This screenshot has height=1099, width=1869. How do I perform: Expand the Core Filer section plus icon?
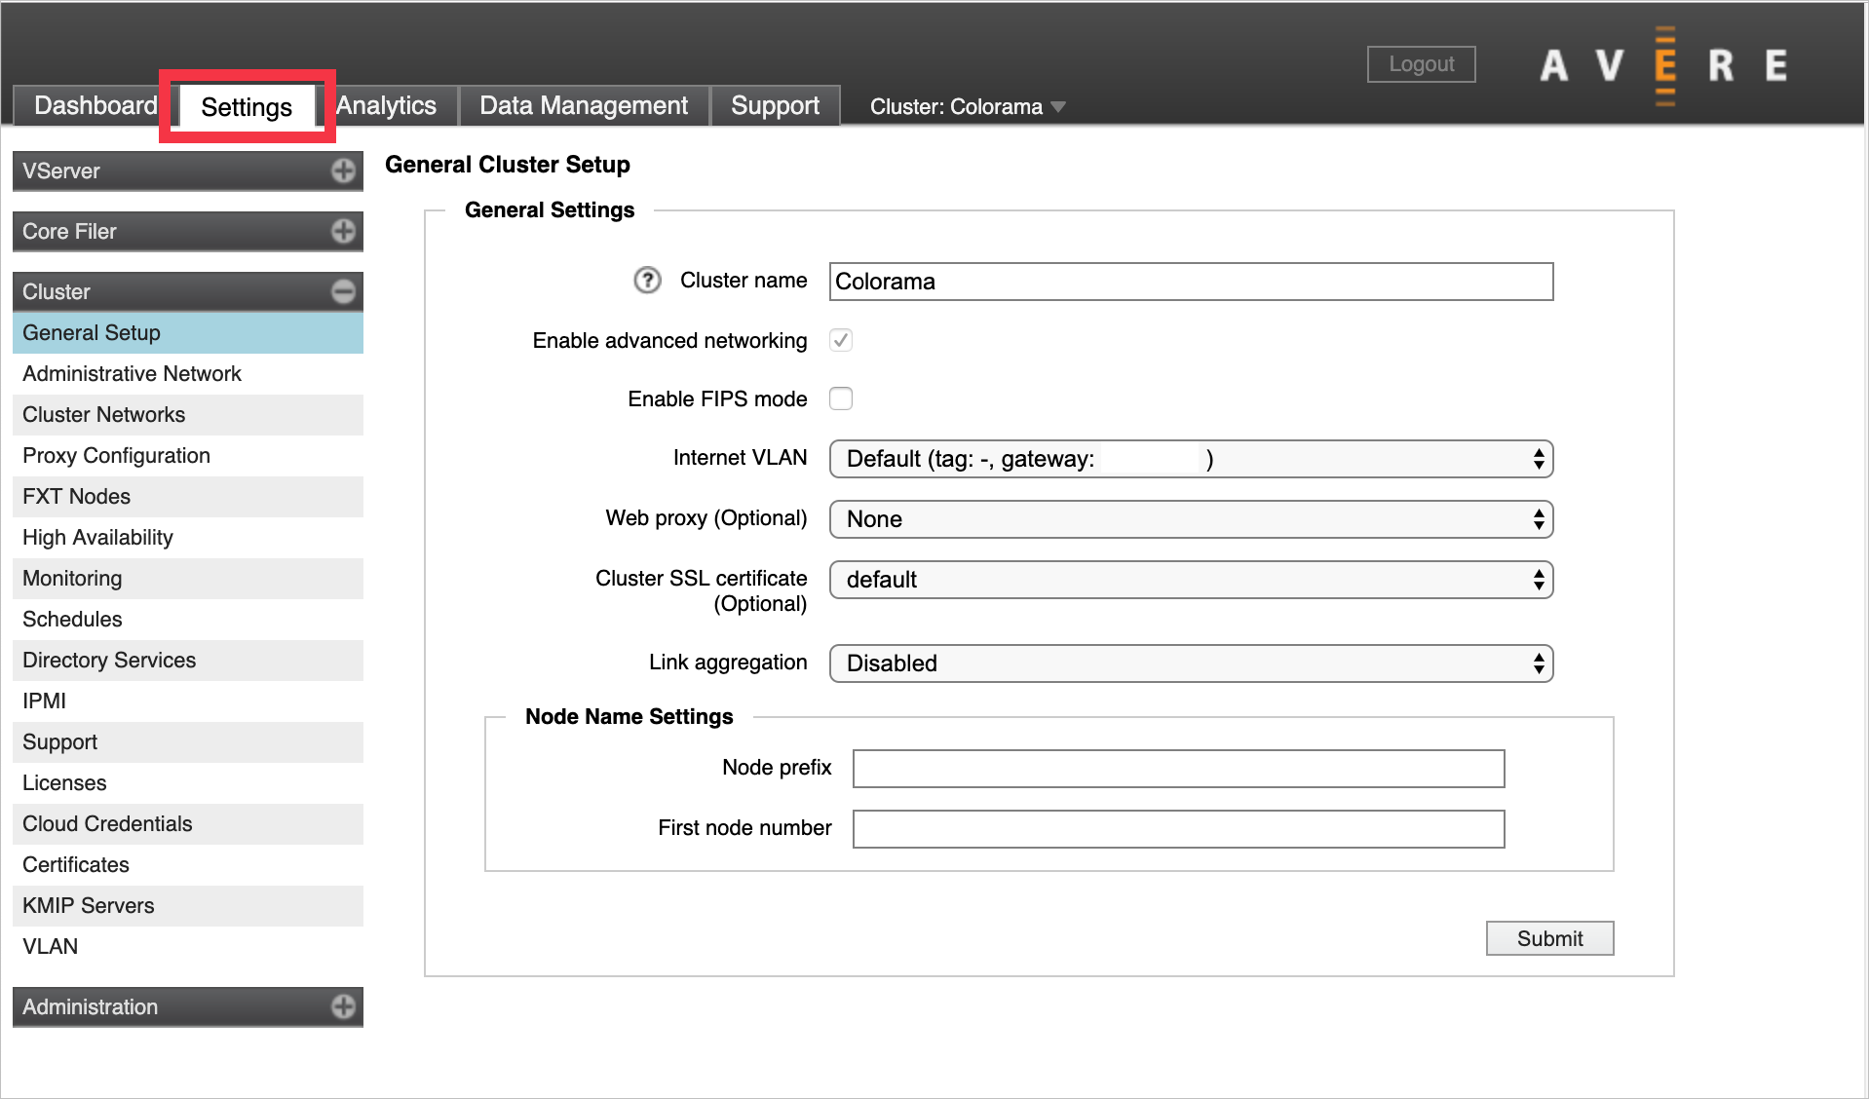[x=343, y=231]
